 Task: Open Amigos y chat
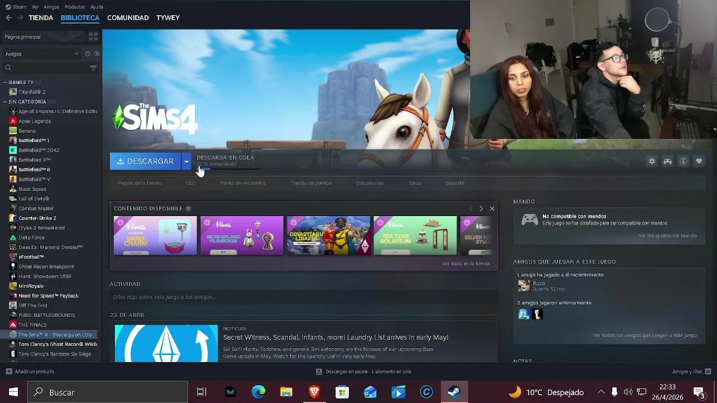pyautogui.click(x=691, y=372)
